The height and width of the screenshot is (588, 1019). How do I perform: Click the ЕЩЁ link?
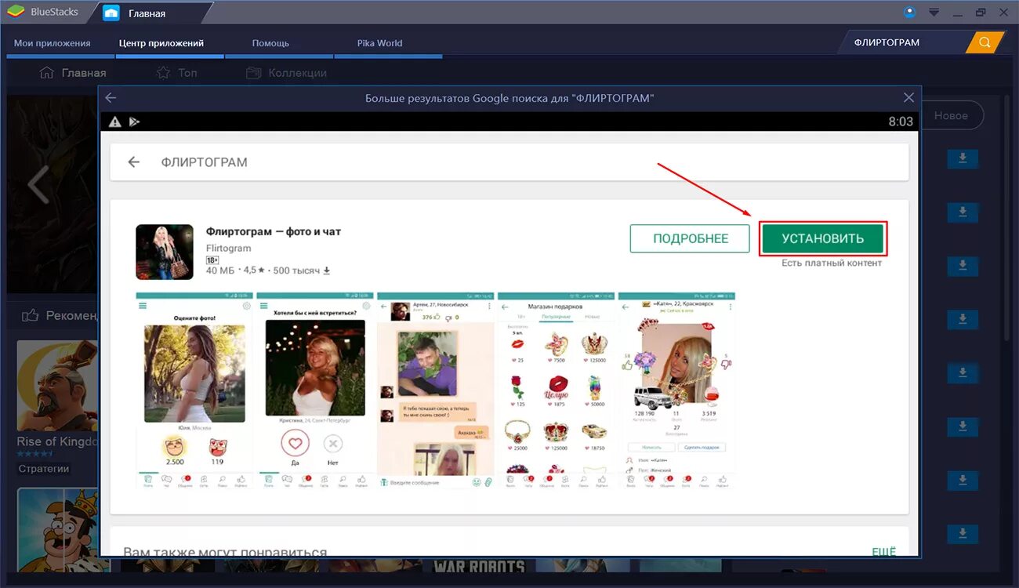coord(883,552)
